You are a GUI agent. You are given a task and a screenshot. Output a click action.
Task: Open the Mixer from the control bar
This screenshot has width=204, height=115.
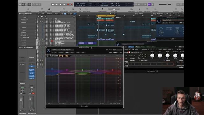click(37, 4)
